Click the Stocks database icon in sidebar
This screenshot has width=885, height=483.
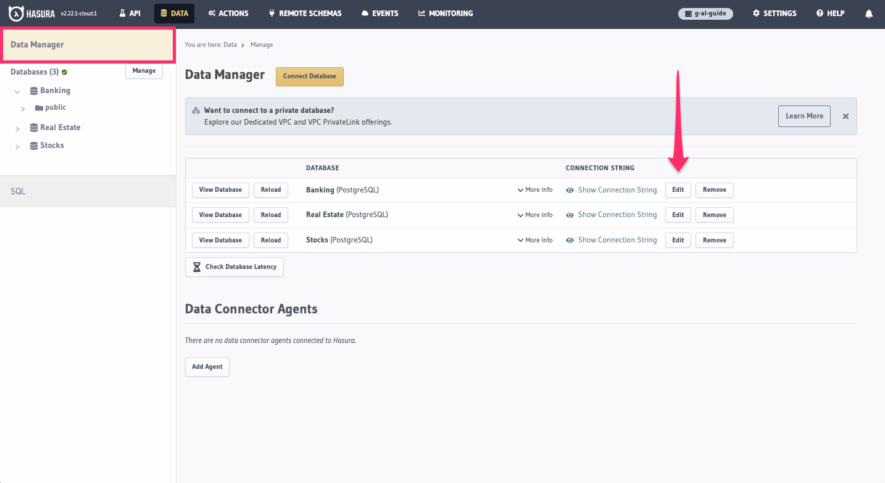pos(34,146)
